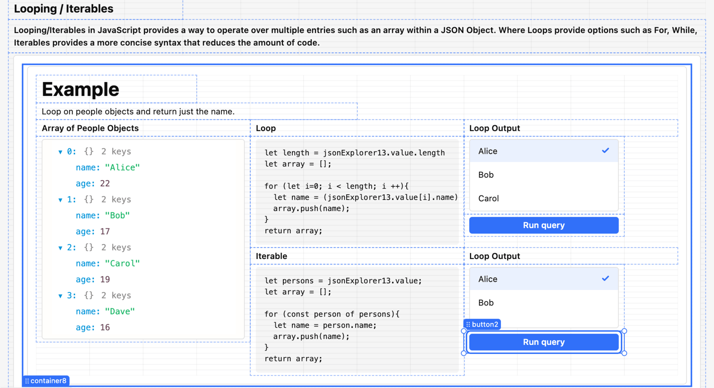This screenshot has height=388, width=714.
Task: Click the checkmark beside Alice in the first list
Action: pos(605,151)
